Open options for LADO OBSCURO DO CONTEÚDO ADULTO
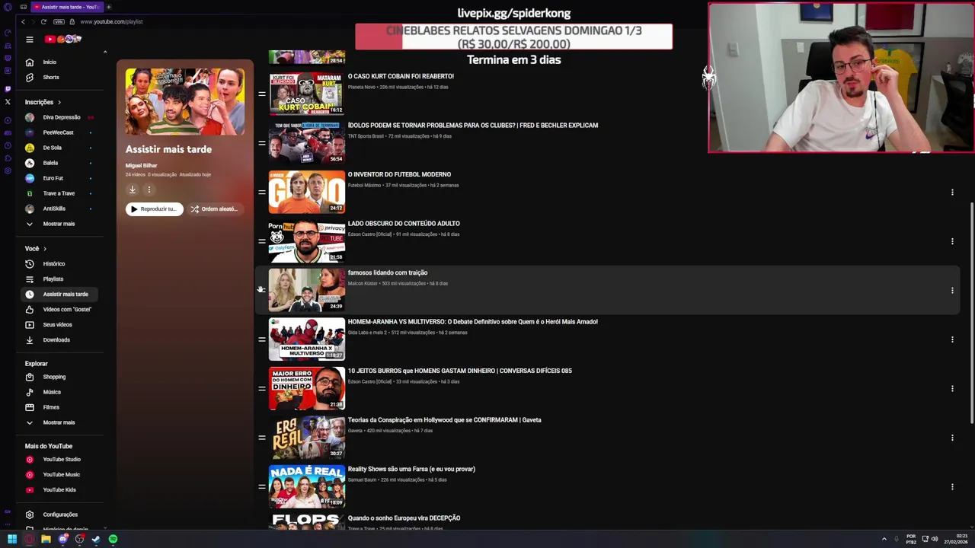The height and width of the screenshot is (548, 975). point(952,241)
